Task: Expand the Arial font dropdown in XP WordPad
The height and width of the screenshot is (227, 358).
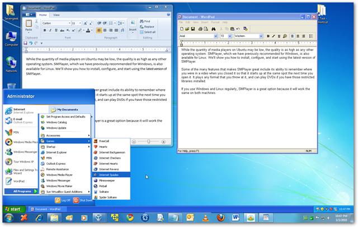Action: [x=214, y=36]
